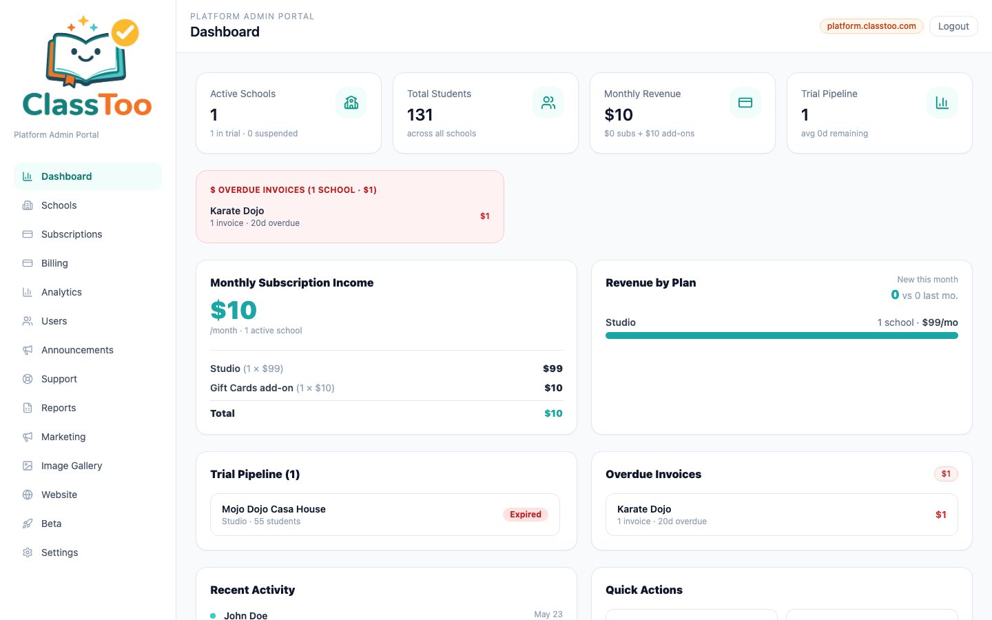992x620 pixels.
Task: Click the Total Students stat card
Action: (x=486, y=113)
